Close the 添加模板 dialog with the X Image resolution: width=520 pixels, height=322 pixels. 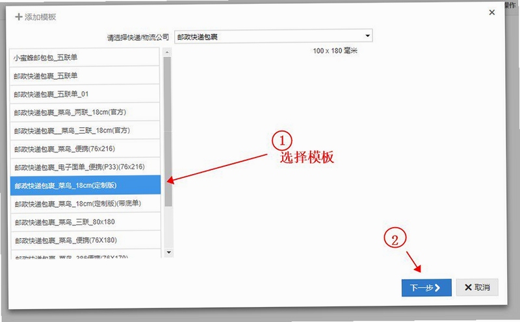pos(492,12)
